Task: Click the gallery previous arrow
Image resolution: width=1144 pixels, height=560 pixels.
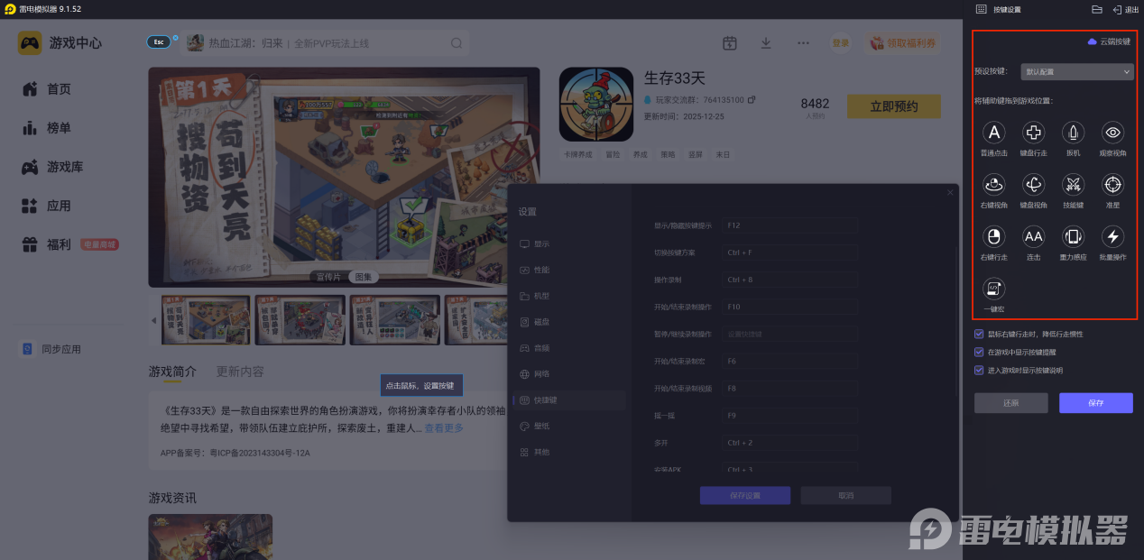Action: [x=153, y=320]
